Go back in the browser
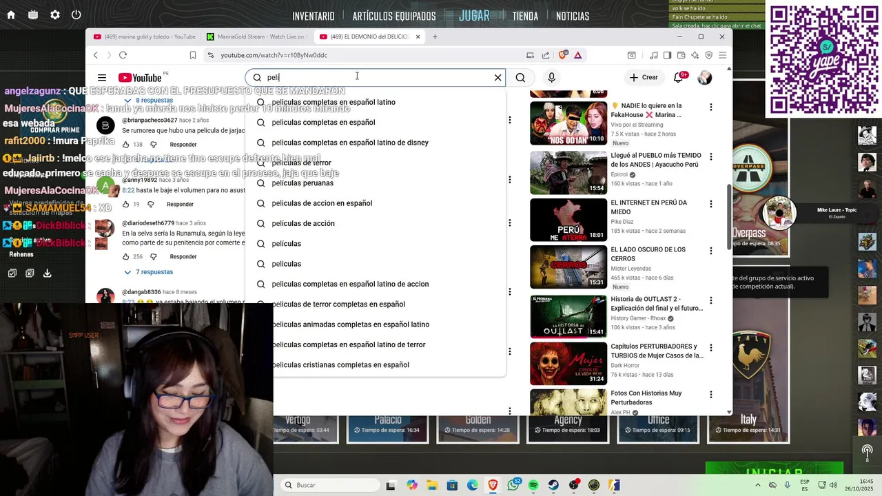882x496 pixels. pos(96,55)
